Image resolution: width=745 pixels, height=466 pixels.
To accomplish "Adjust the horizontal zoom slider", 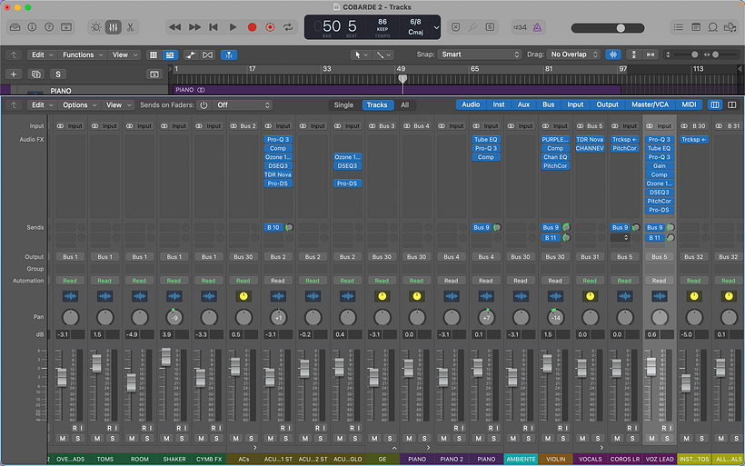I will pyautogui.click(x=721, y=55).
